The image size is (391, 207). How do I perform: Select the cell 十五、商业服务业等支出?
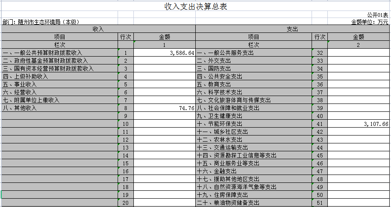(x=254, y=163)
